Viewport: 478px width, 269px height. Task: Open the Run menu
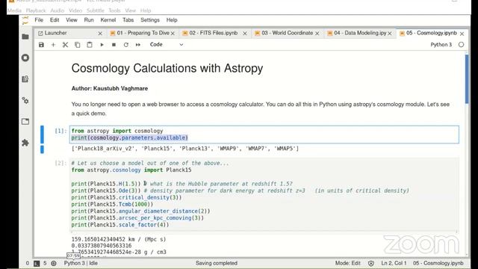tap(89, 20)
